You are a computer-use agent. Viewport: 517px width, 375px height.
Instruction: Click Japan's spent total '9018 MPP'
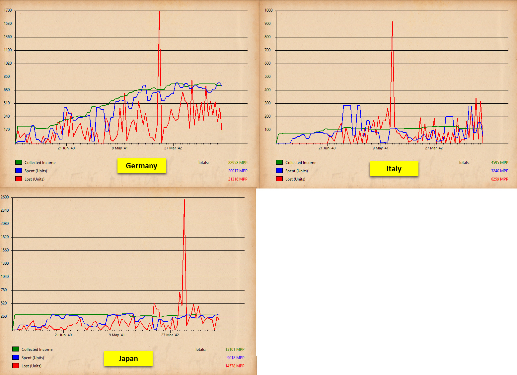coord(236,358)
